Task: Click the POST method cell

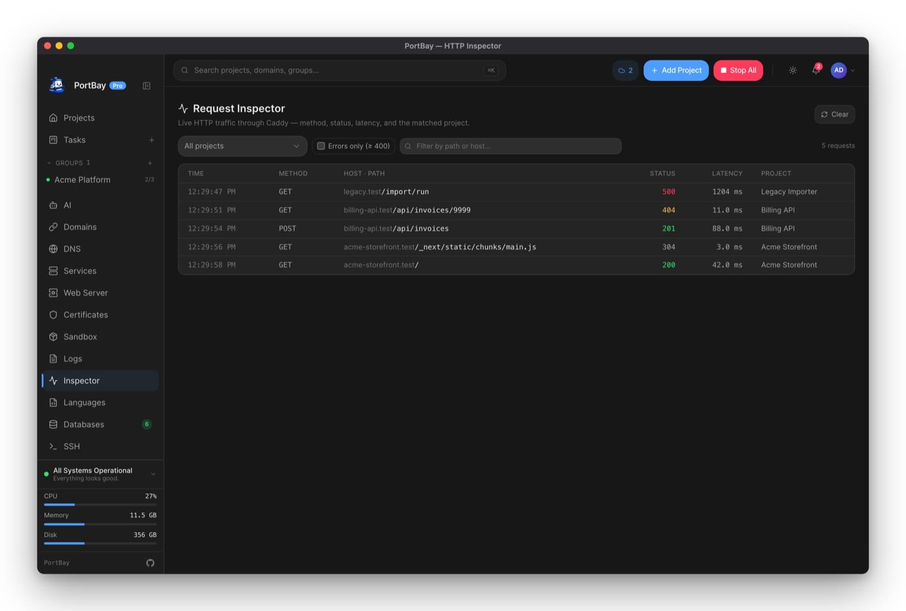Action: tap(287, 229)
